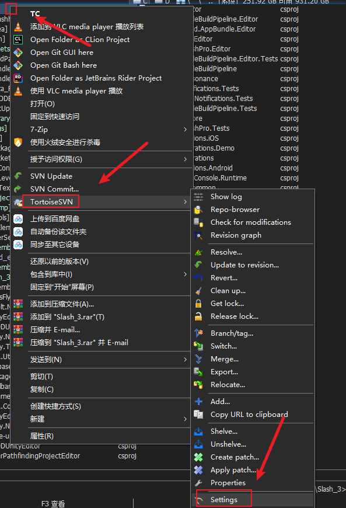
Task: Expand the 新建 submenu arrow
Action: click(x=185, y=419)
